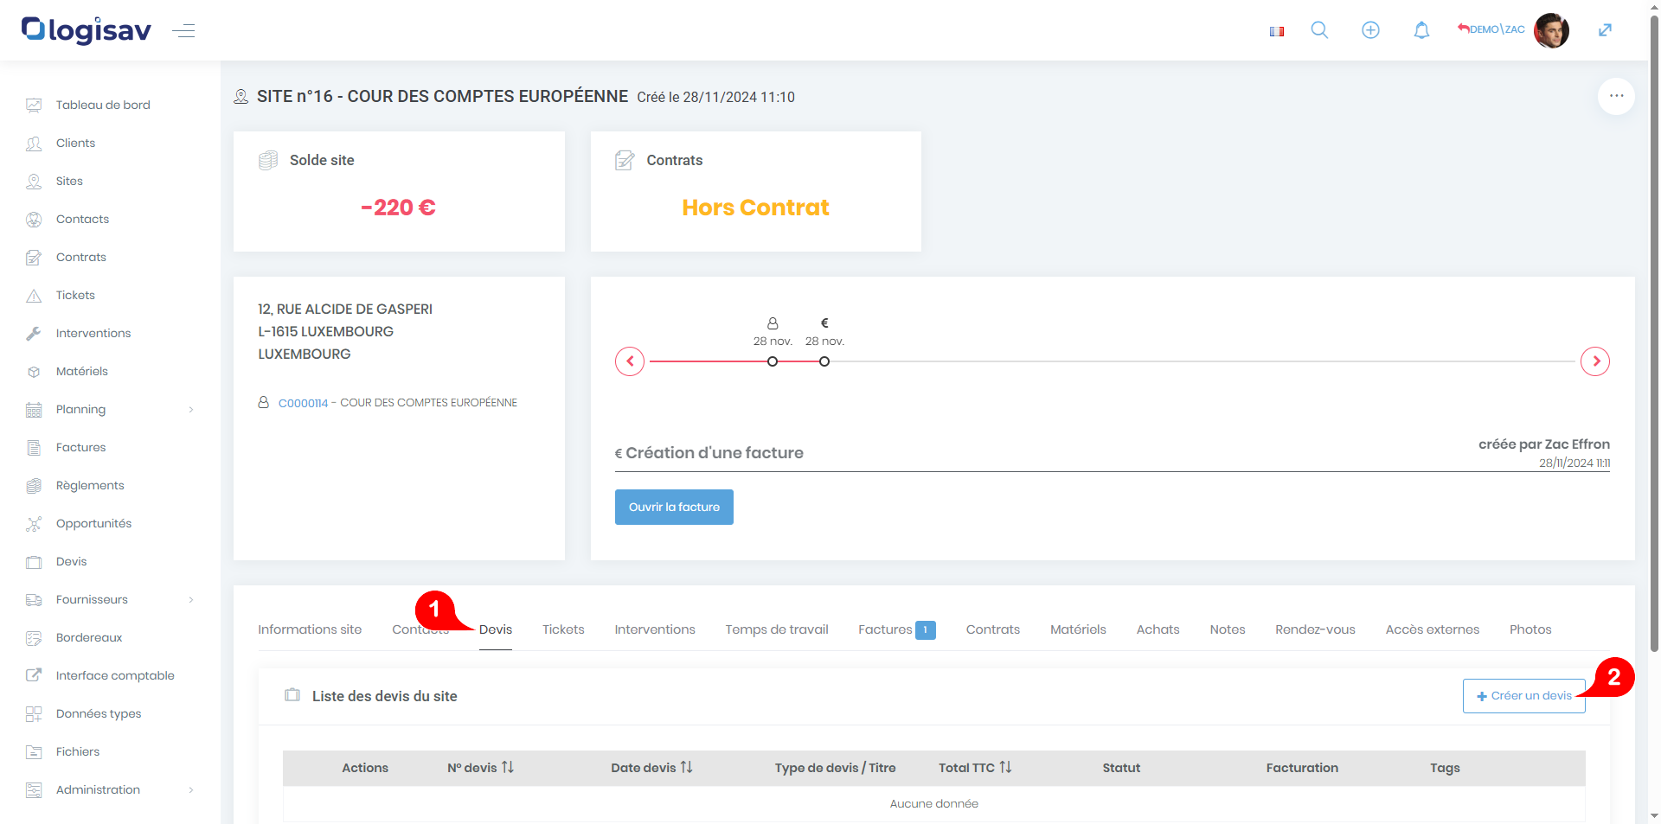
Task: Switch to the Matériels tab
Action: tap(1078, 629)
